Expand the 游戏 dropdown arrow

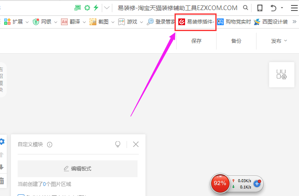141,22
